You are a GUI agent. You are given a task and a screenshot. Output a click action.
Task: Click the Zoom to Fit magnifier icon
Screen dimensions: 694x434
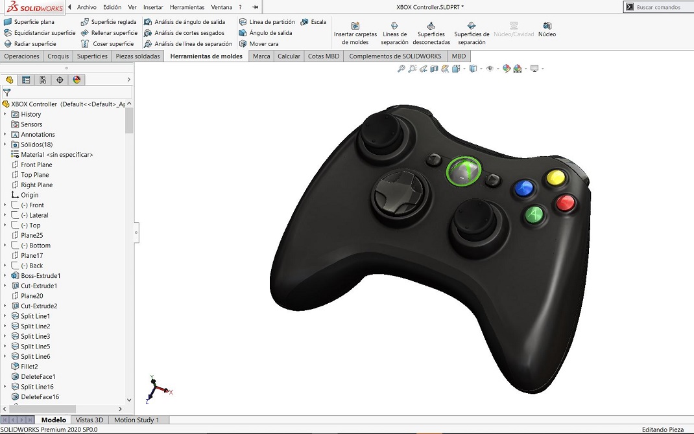(401, 69)
